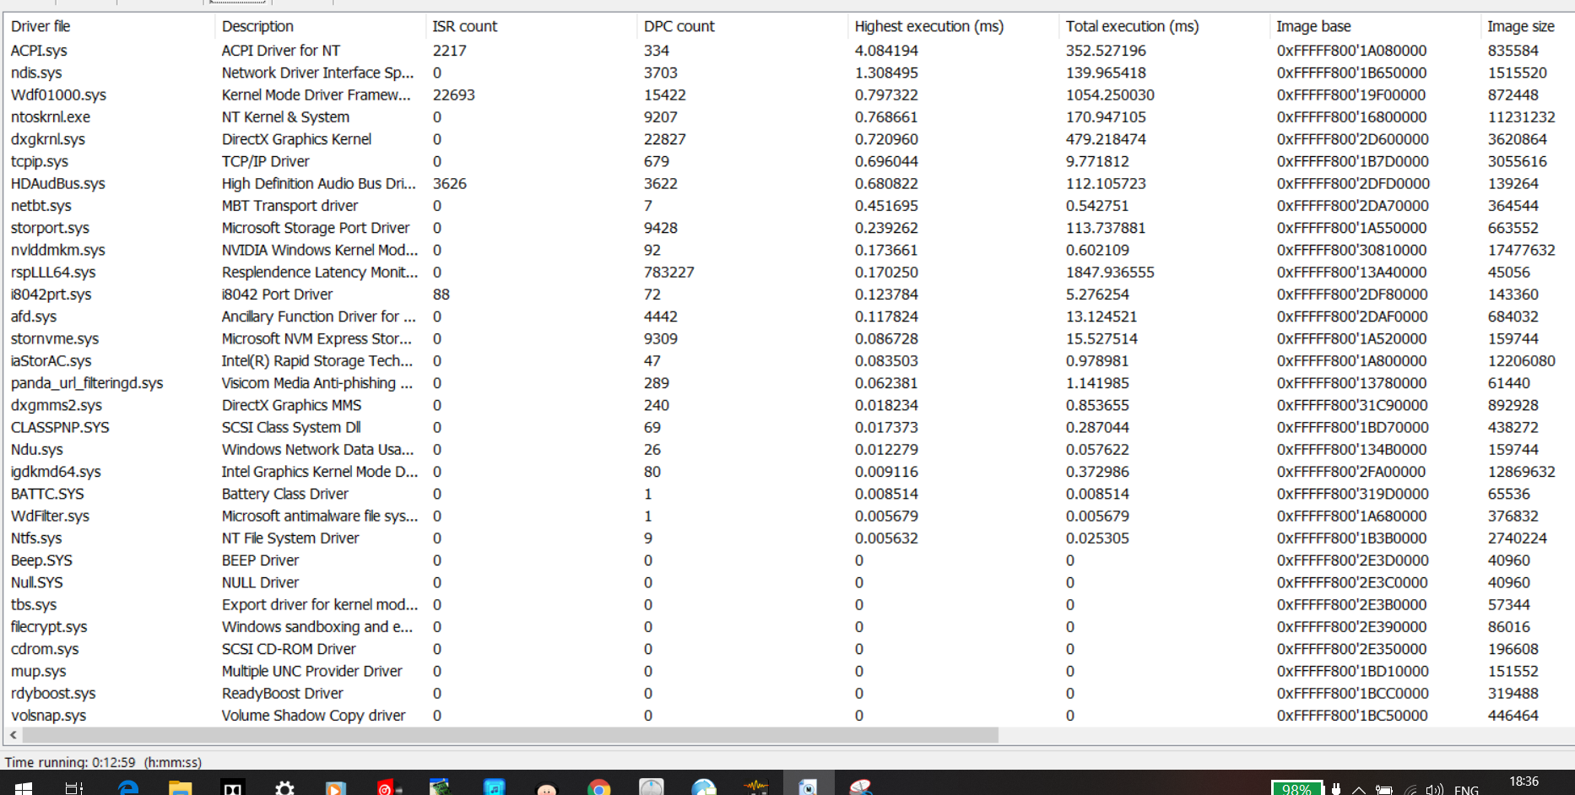This screenshot has height=795, width=1575.
Task: Select the stornvme.sys row
Action: click(789, 338)
